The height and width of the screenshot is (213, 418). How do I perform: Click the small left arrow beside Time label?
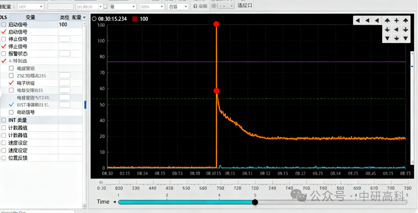(x=114, y=202)
